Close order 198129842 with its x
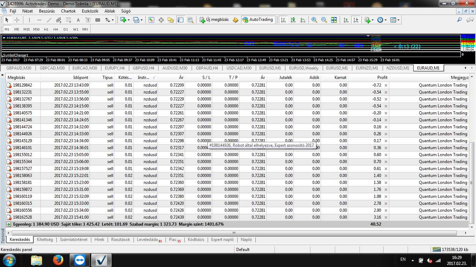 pyautogui.click(x=386, y=85)
